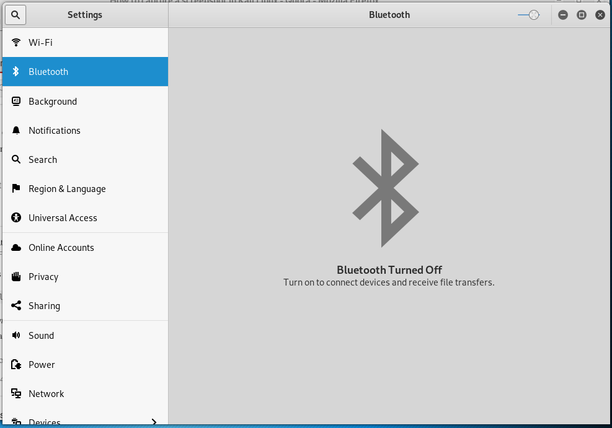
Task: Minimize the Settings window
Action: click(x=563, y=15)
